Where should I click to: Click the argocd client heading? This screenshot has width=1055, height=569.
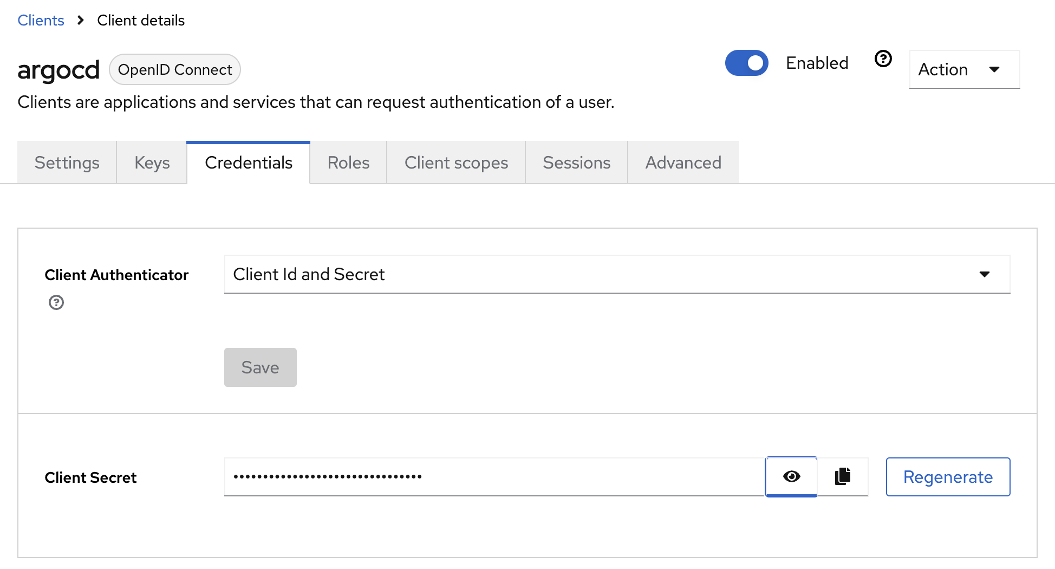point(58,70)
